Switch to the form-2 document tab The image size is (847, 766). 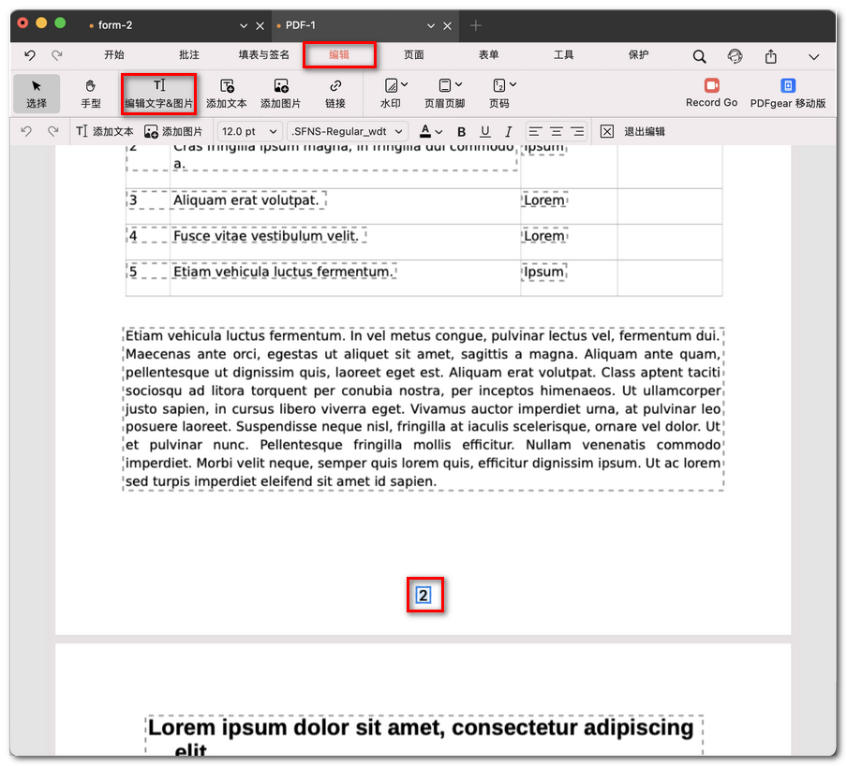pyautogui.click(x=115, y=25)
